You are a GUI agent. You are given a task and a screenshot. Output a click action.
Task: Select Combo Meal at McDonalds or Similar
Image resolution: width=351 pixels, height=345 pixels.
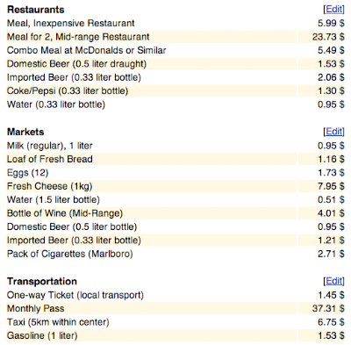click(x=175, y=50)
